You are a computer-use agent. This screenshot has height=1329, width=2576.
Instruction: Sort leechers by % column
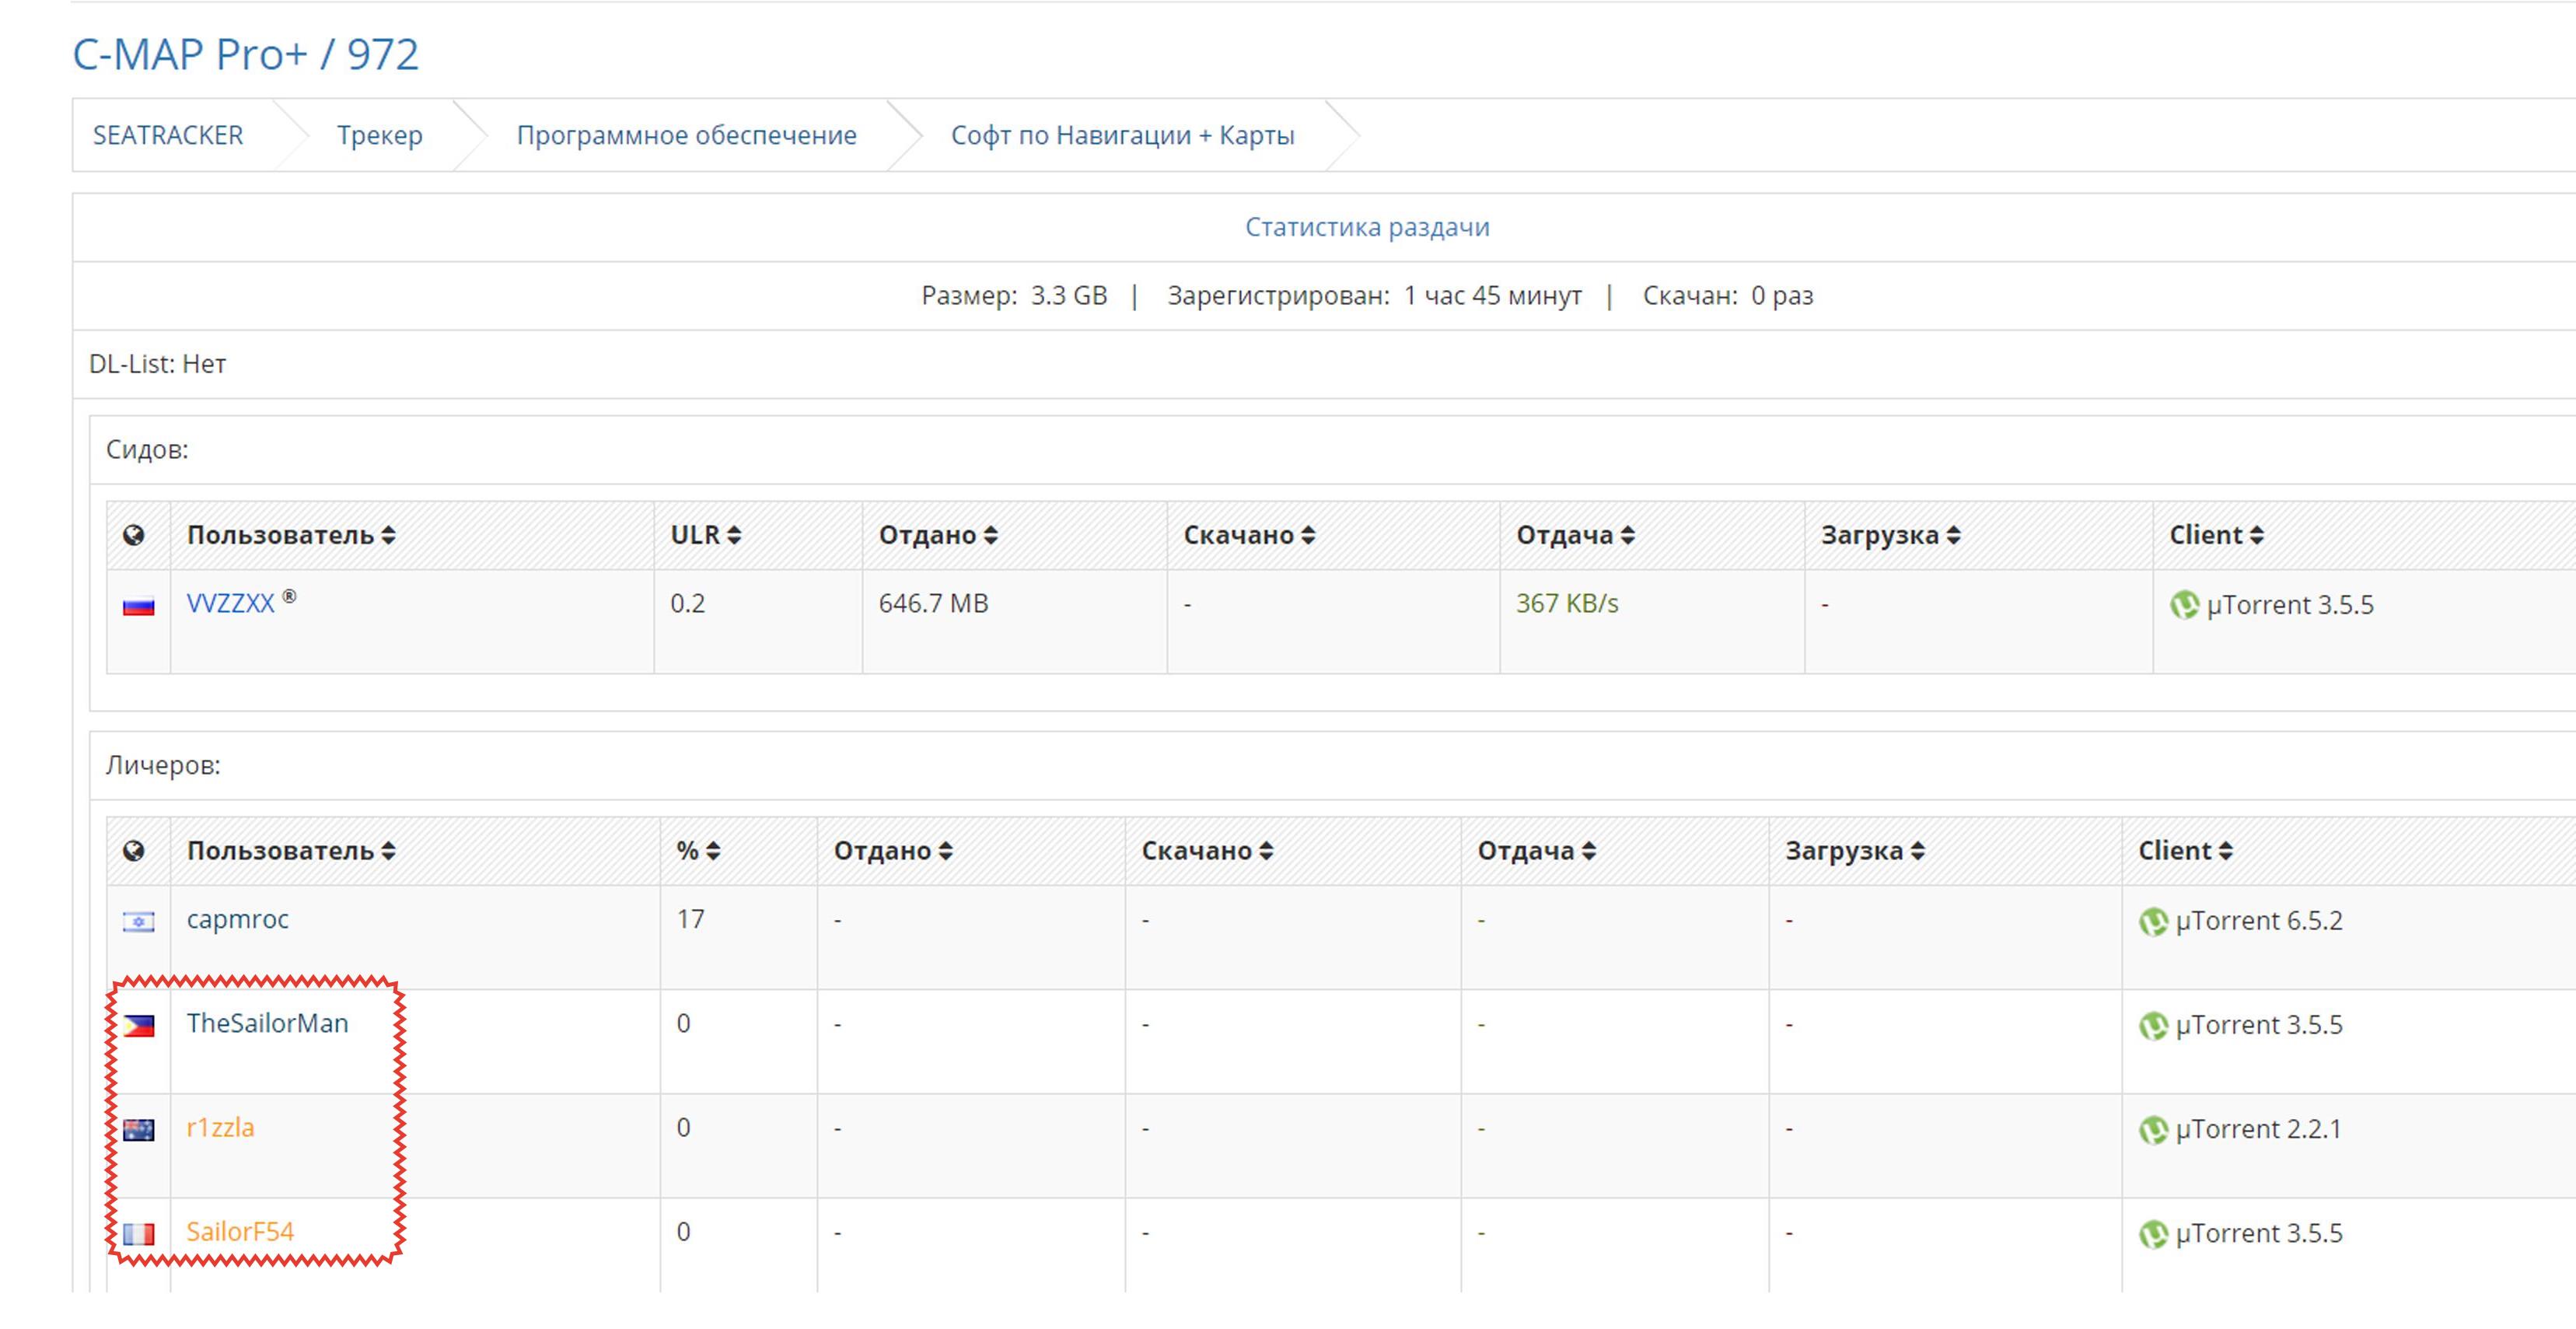tap(697, 851)
